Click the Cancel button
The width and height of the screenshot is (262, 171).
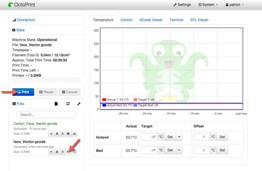pos(69,92)
